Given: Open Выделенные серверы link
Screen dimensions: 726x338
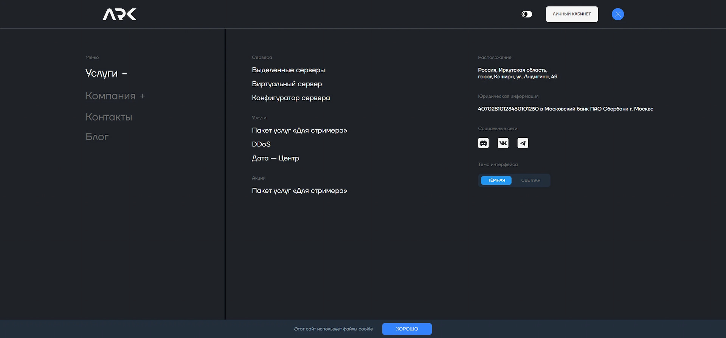Looking at the screenshot, I should coord(288,70).
